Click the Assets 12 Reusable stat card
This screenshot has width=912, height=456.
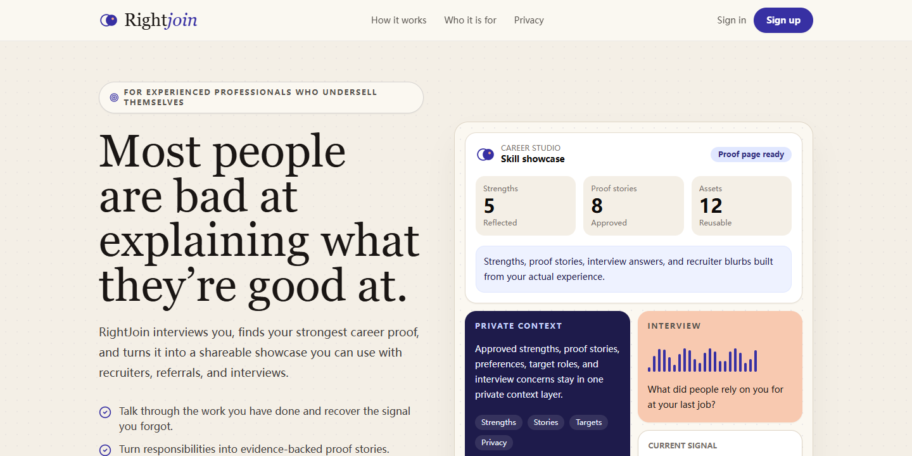[x=742, y=206]
